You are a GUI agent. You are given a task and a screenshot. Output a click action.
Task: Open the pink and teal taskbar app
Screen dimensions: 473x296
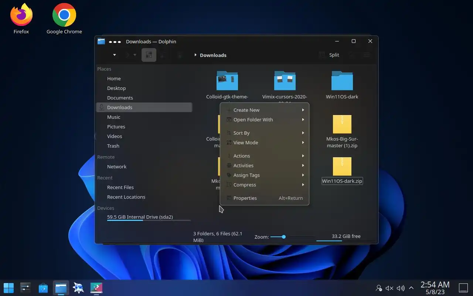pyautogui.click(x=96, y=287)
